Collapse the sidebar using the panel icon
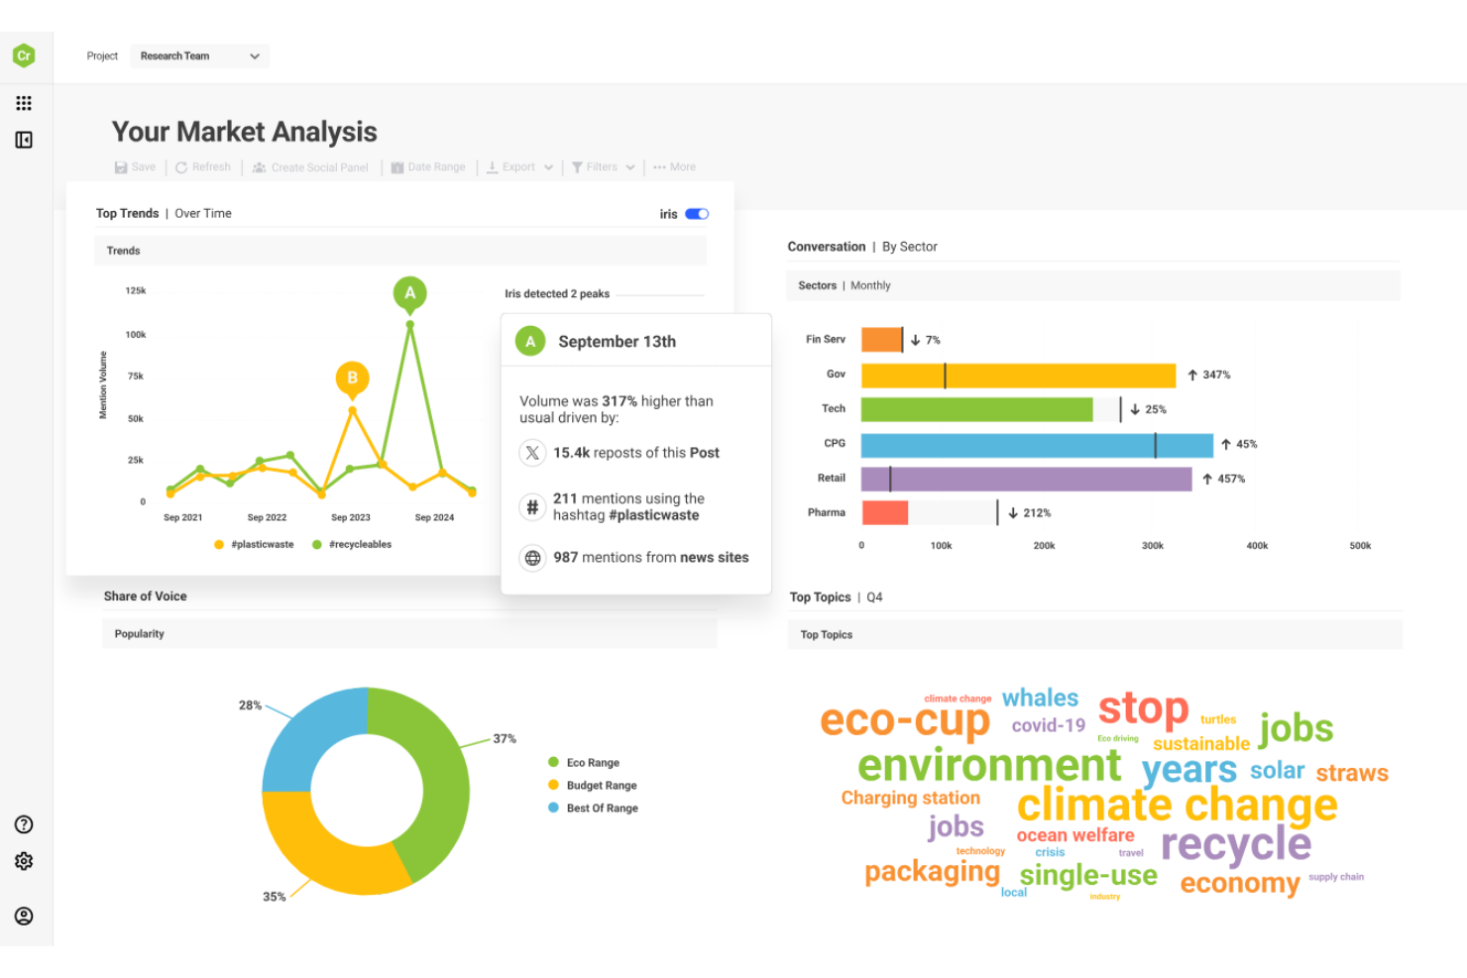1467x978 pixels. [24, 140]
